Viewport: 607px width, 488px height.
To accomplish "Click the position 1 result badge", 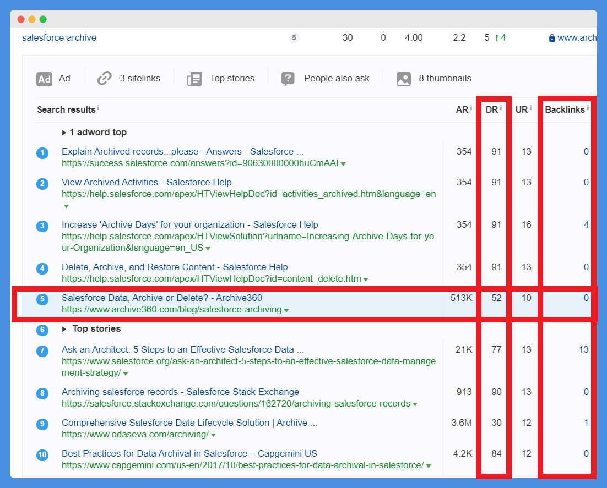I will (x=42, y=153).
